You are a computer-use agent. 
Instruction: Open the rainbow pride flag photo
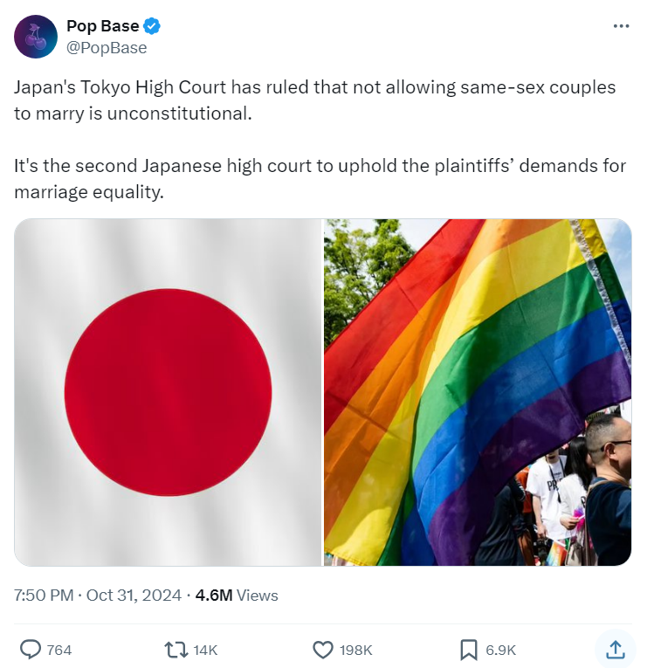point(478,392)
